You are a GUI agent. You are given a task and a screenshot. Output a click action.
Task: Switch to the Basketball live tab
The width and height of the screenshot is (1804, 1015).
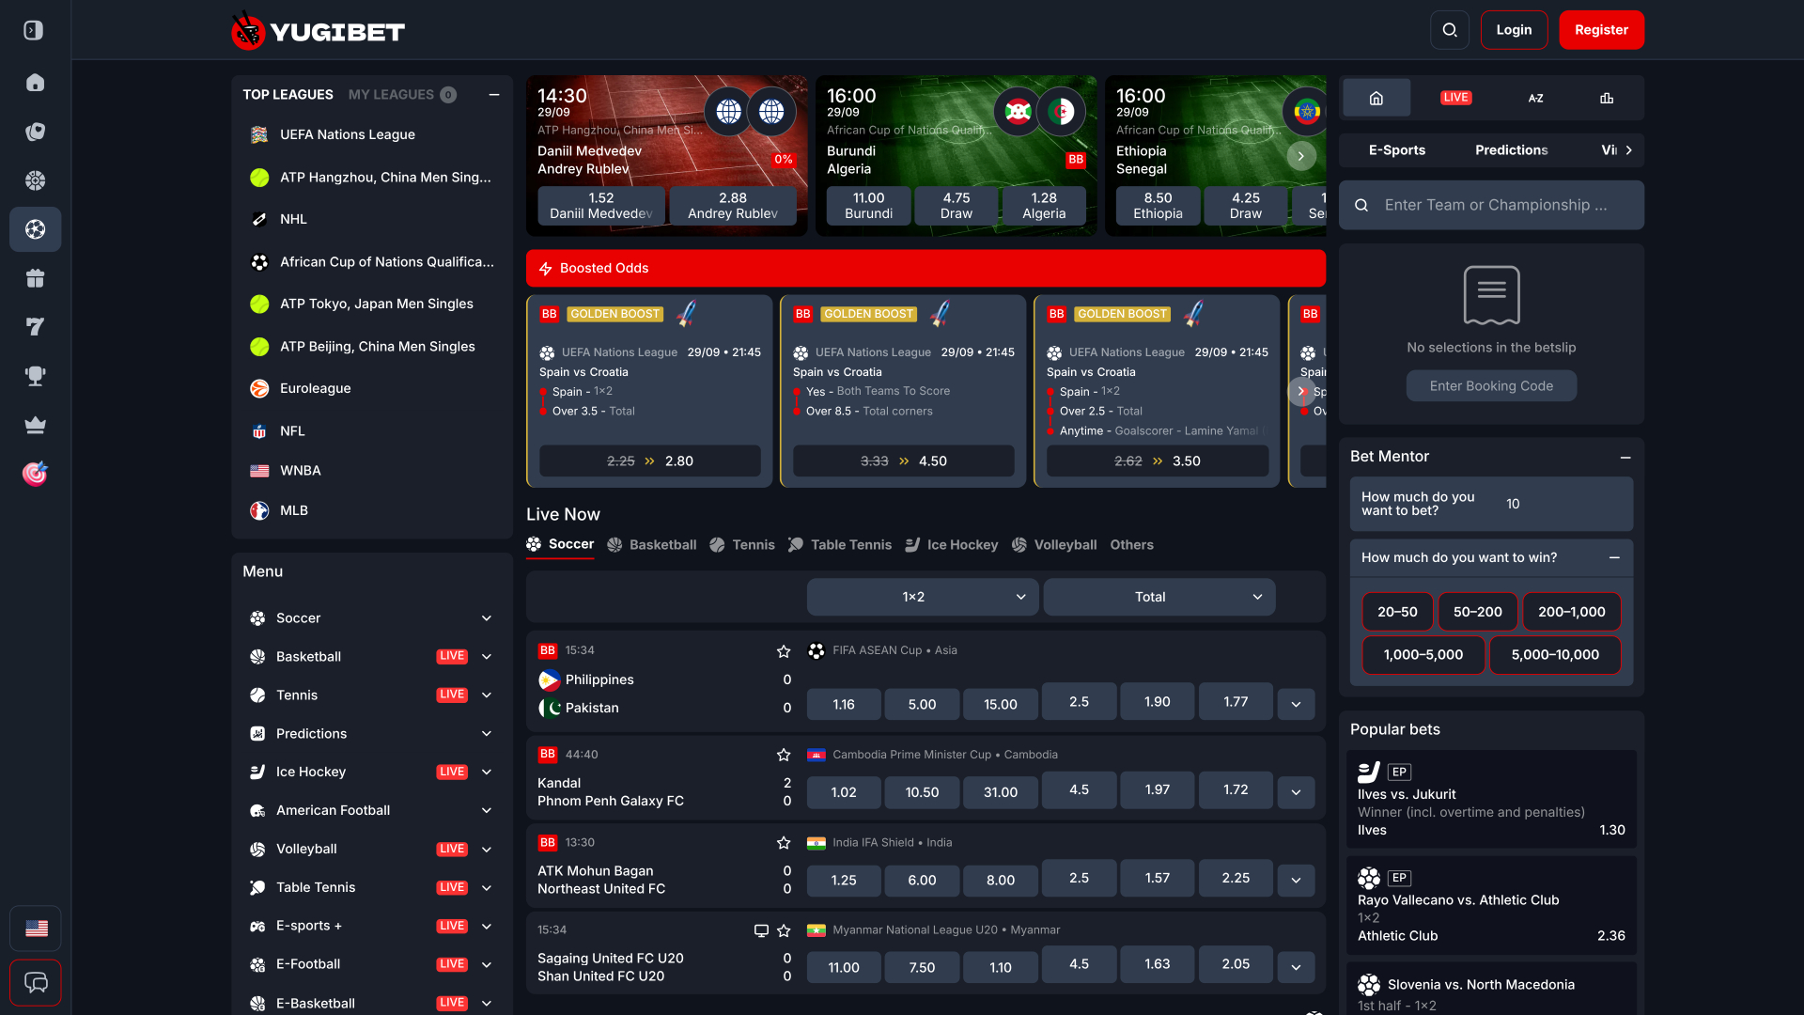coord(652,545)
